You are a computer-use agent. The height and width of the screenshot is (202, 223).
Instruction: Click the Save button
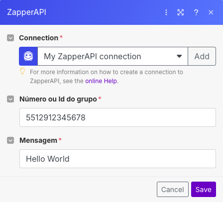[204, 190]
